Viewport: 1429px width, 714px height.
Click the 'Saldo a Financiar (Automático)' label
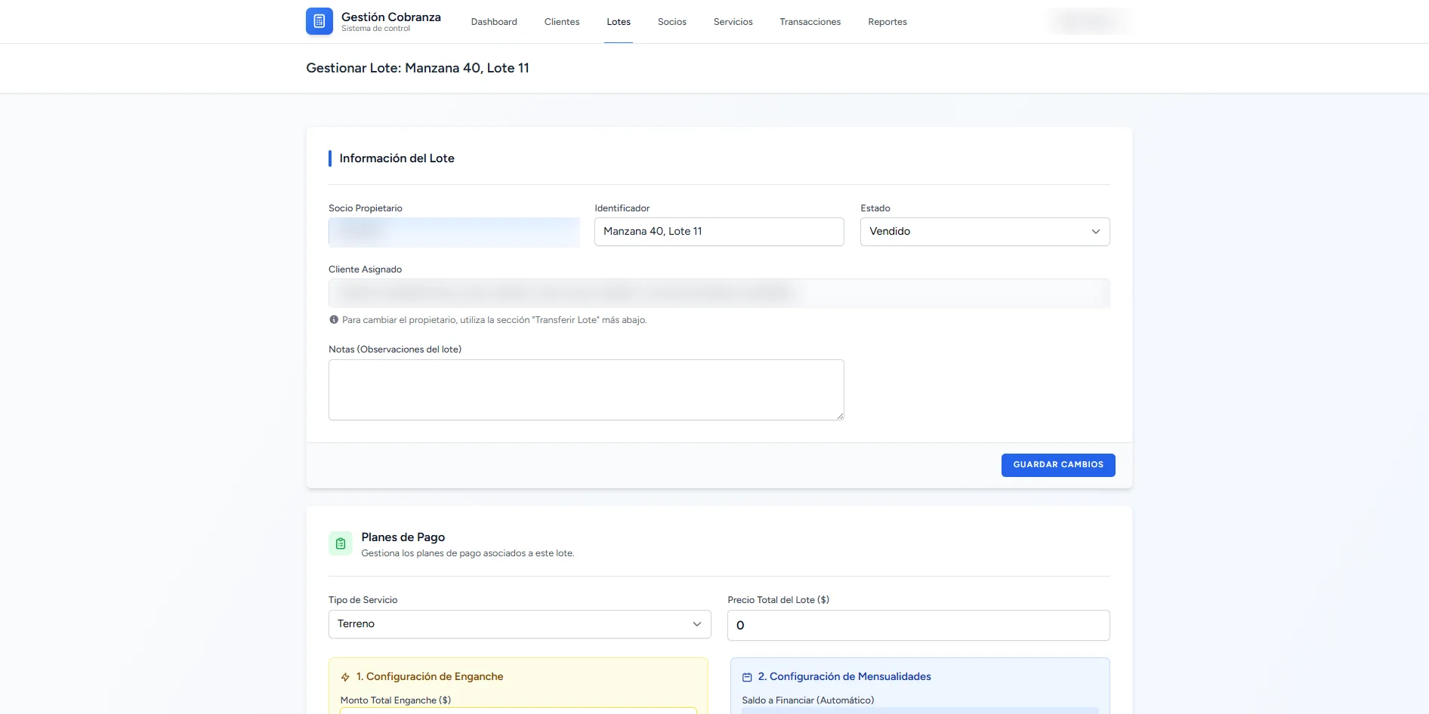pos(808,700)
